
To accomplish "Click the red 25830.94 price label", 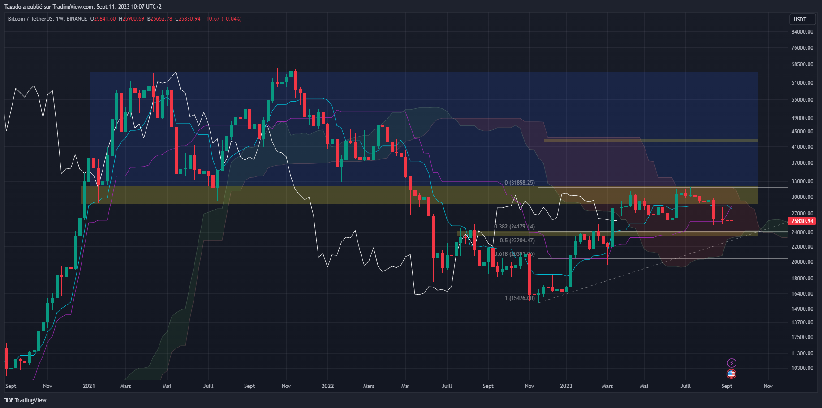I will (802, 221).
